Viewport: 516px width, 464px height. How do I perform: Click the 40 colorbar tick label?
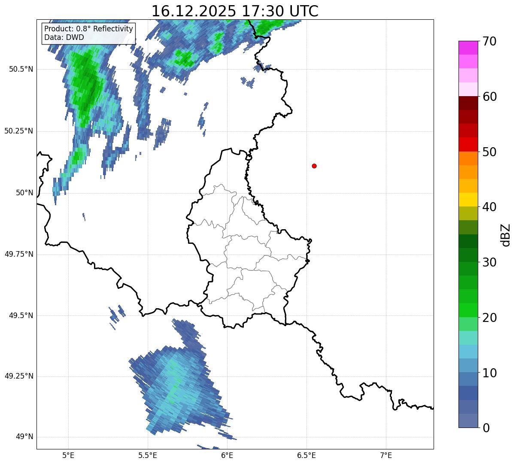489,207
